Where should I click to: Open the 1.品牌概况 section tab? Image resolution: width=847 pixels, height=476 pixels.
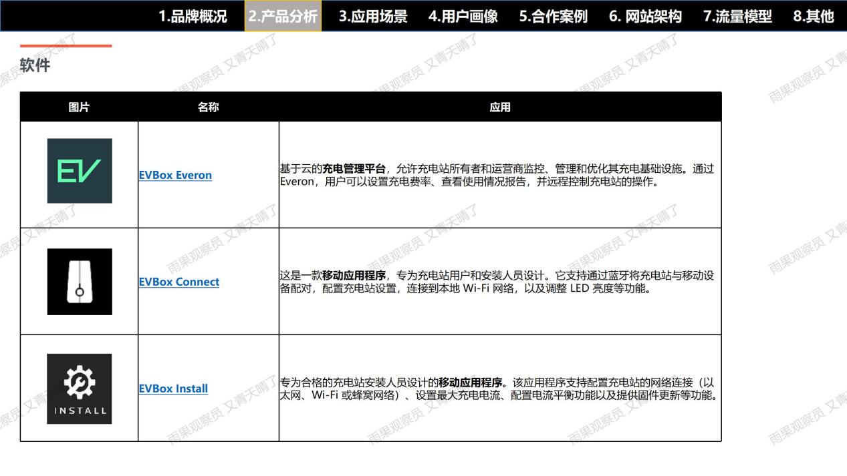(193, 16)
